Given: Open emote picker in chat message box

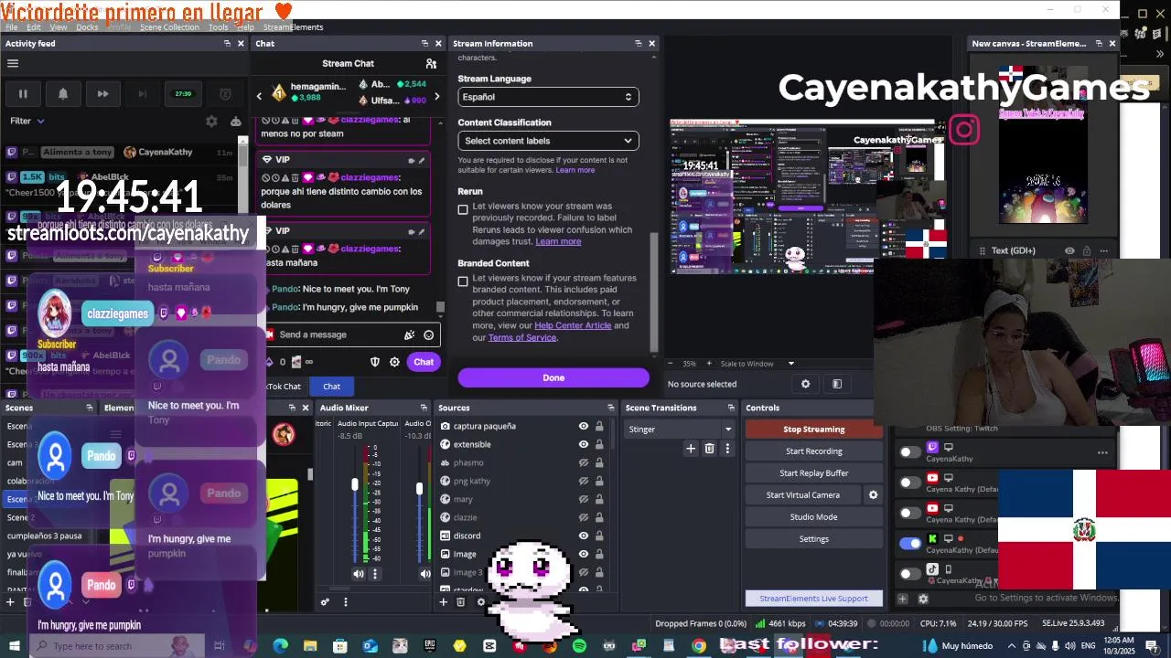Looking at the screenshot, I should pos(428,334).
